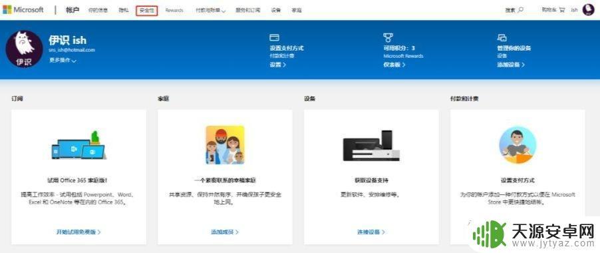Click the ghost avatar in the top bar
Viewport: 600px width, 253px height.
point(589,9)
